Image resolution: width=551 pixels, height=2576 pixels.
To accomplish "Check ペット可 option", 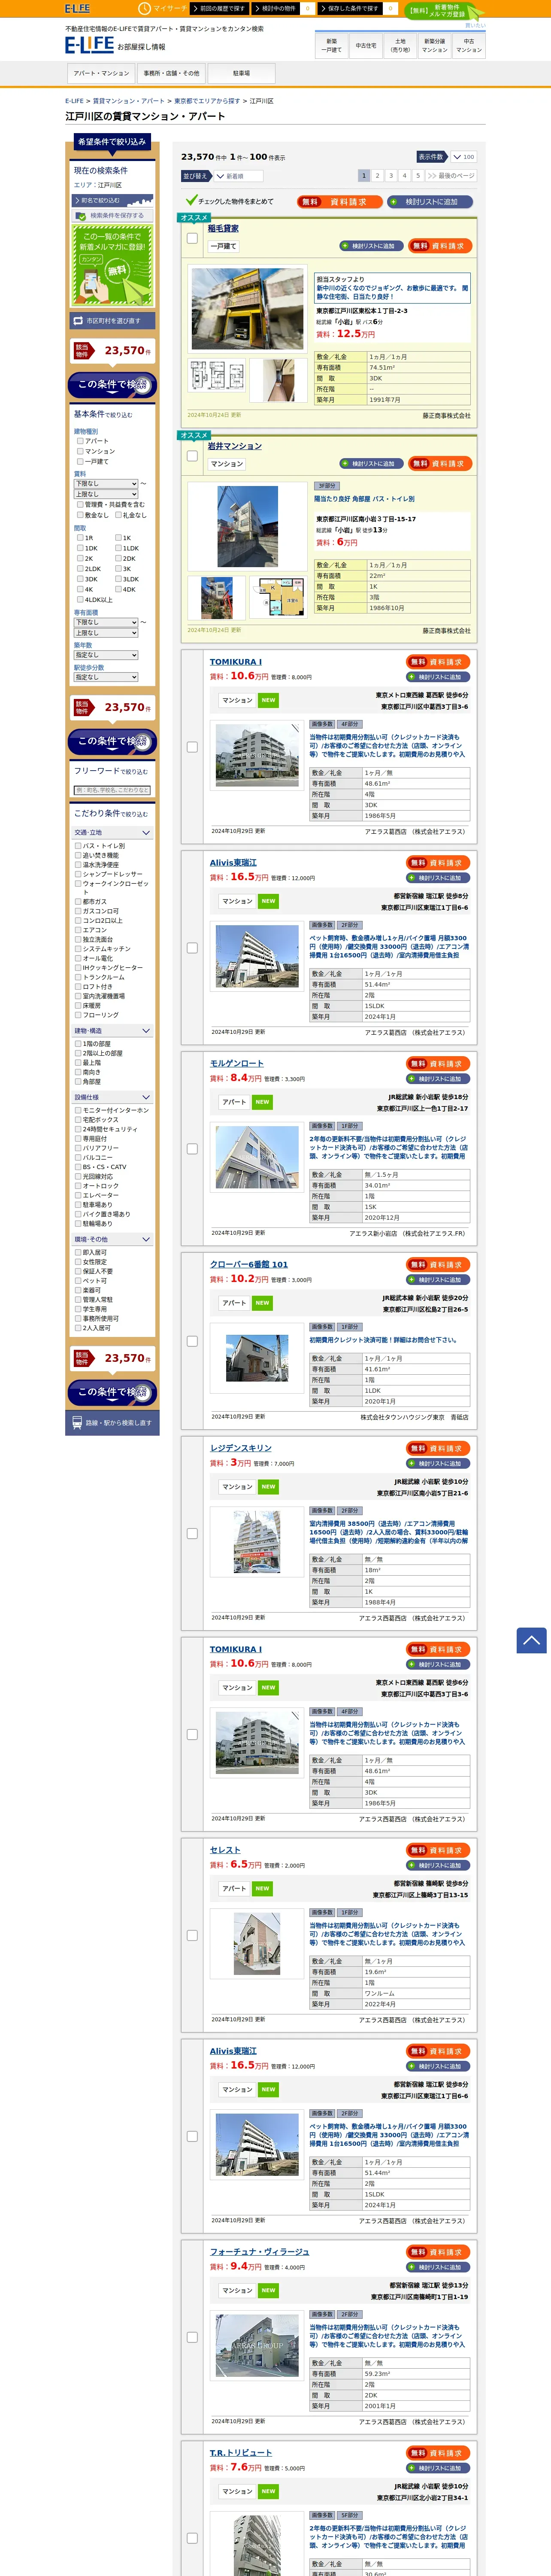I will (78, 1281).
